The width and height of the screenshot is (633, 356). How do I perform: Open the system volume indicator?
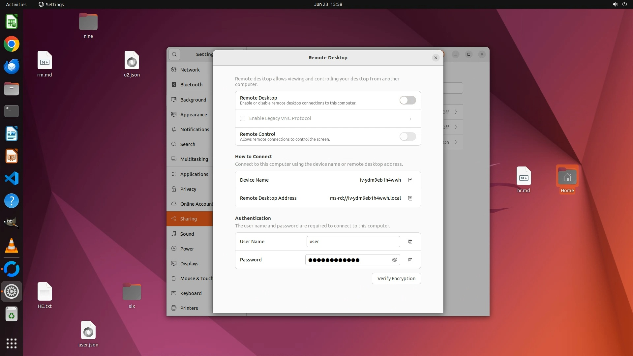coord(615,4)
